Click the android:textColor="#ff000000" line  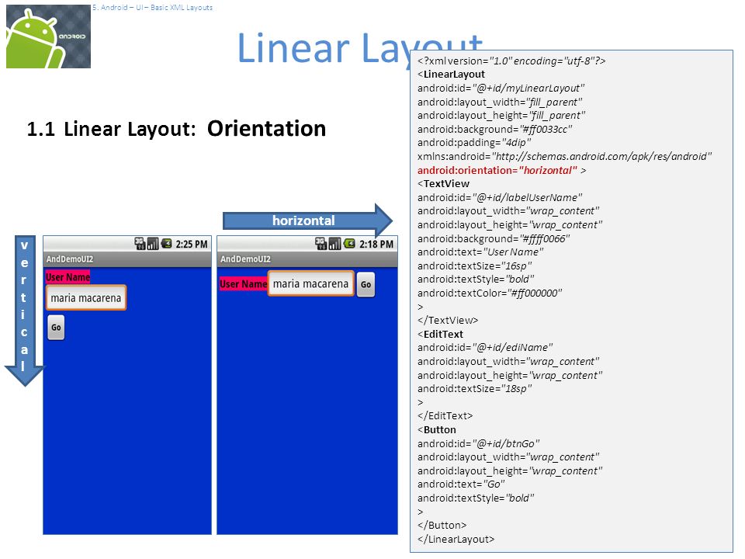490,293
